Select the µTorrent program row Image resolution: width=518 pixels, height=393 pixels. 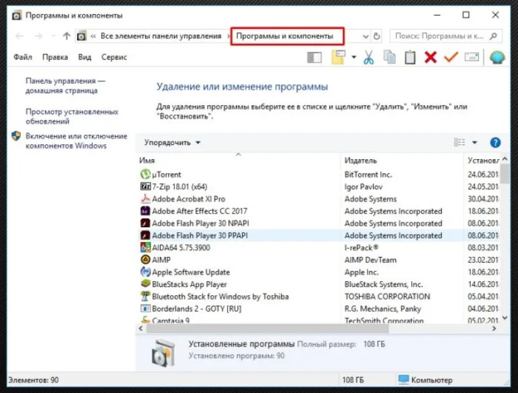(319, 175)
